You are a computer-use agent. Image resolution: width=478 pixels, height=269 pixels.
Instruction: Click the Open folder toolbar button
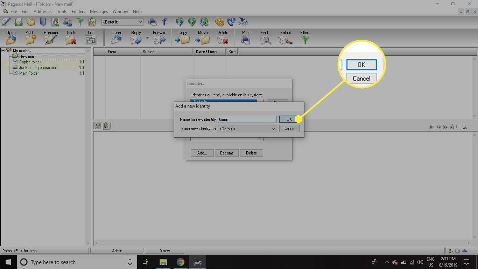tap(11, 37)
